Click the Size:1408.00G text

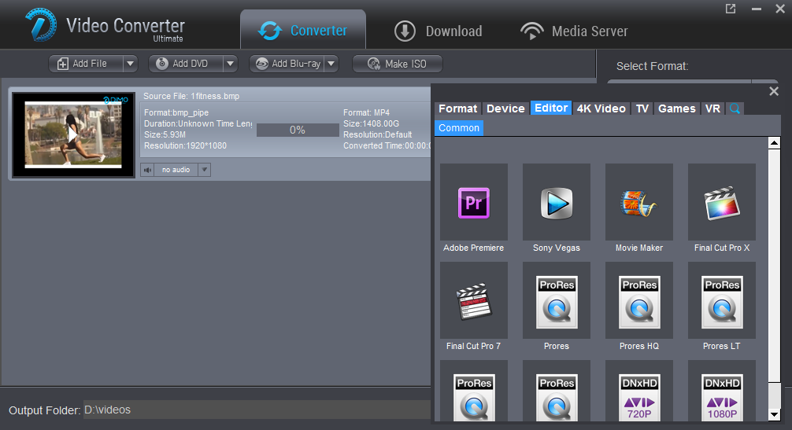coord(372,123)
